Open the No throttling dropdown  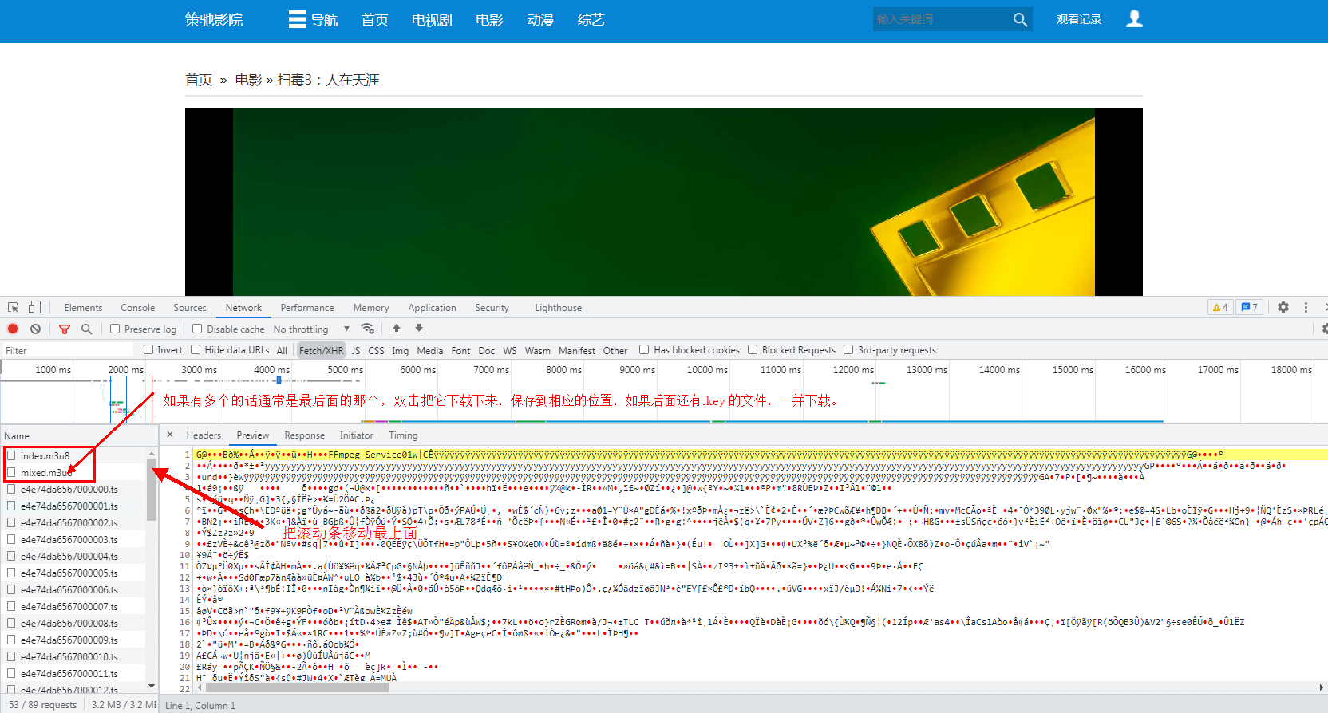tap(311, 329)
